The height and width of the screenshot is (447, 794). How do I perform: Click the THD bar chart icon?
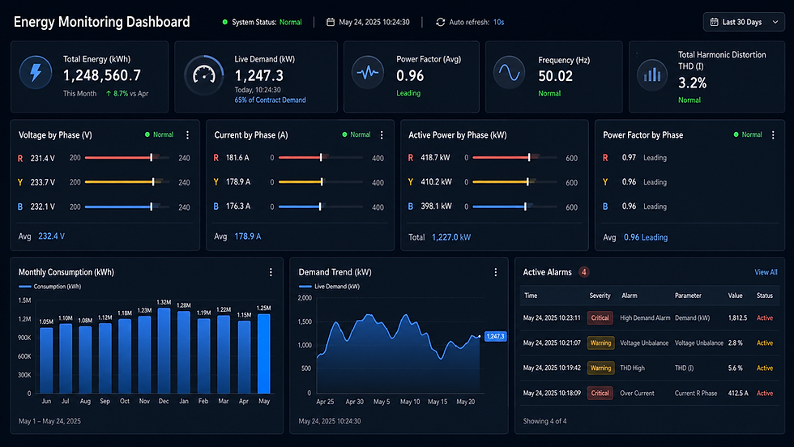652,75
